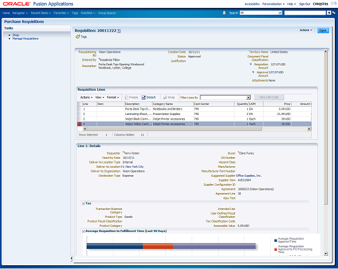This screenshot has height=270, width=338.
Task: Click the Done button
Action: tap(323, 31)
